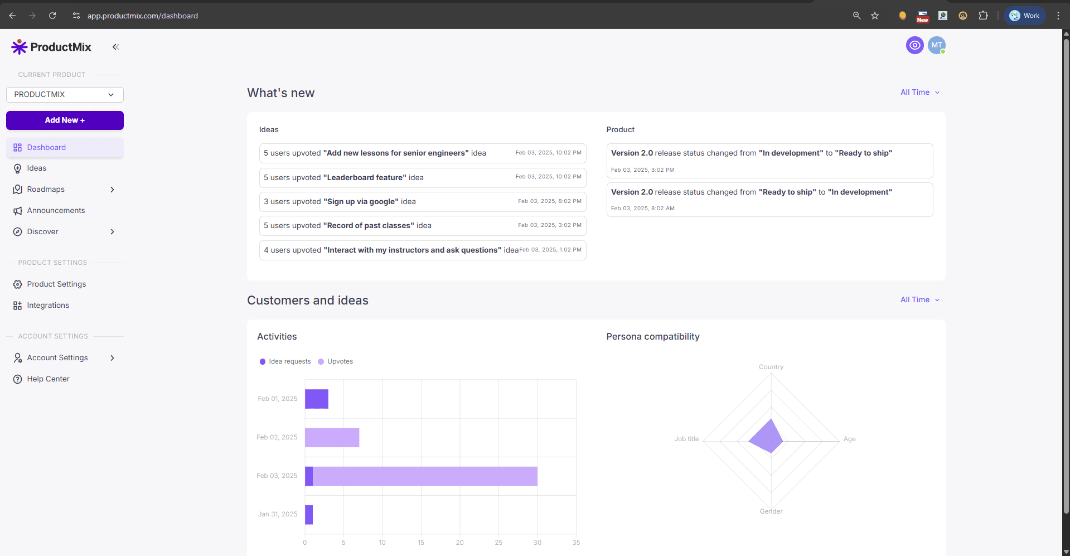Click the Product Settings gear icon

point(18,284)
